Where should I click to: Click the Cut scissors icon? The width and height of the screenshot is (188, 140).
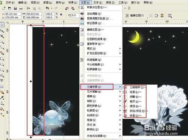(28, 8)
